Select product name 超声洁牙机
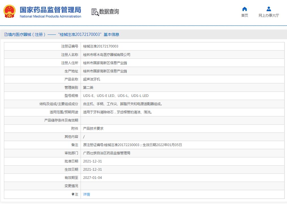Viewport: 287px width, 204px height. pyautogui.click(x=92, y=79)
